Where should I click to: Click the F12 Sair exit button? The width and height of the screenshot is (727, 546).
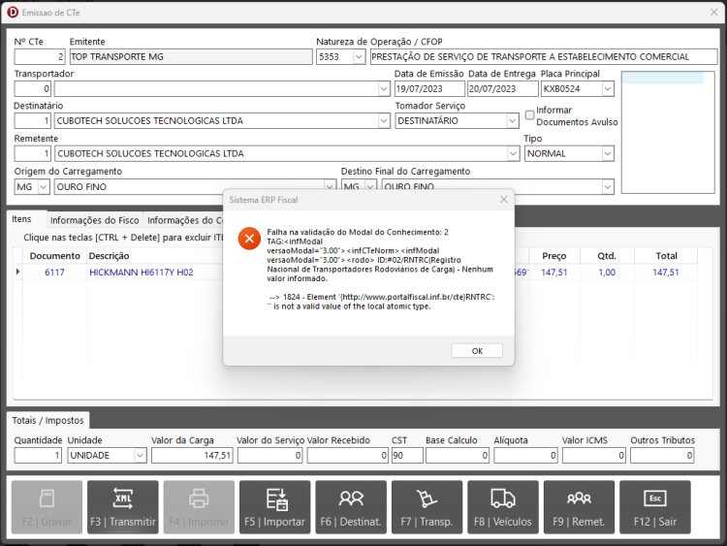pos(655,507)
